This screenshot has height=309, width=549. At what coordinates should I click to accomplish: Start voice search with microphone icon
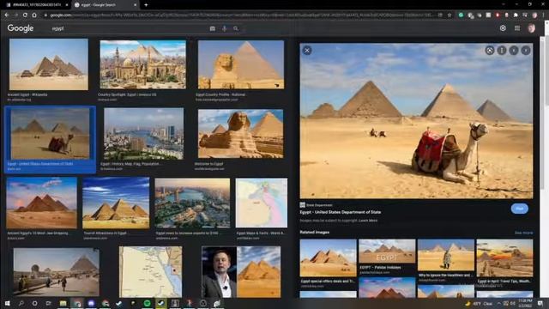coord(224,28)
